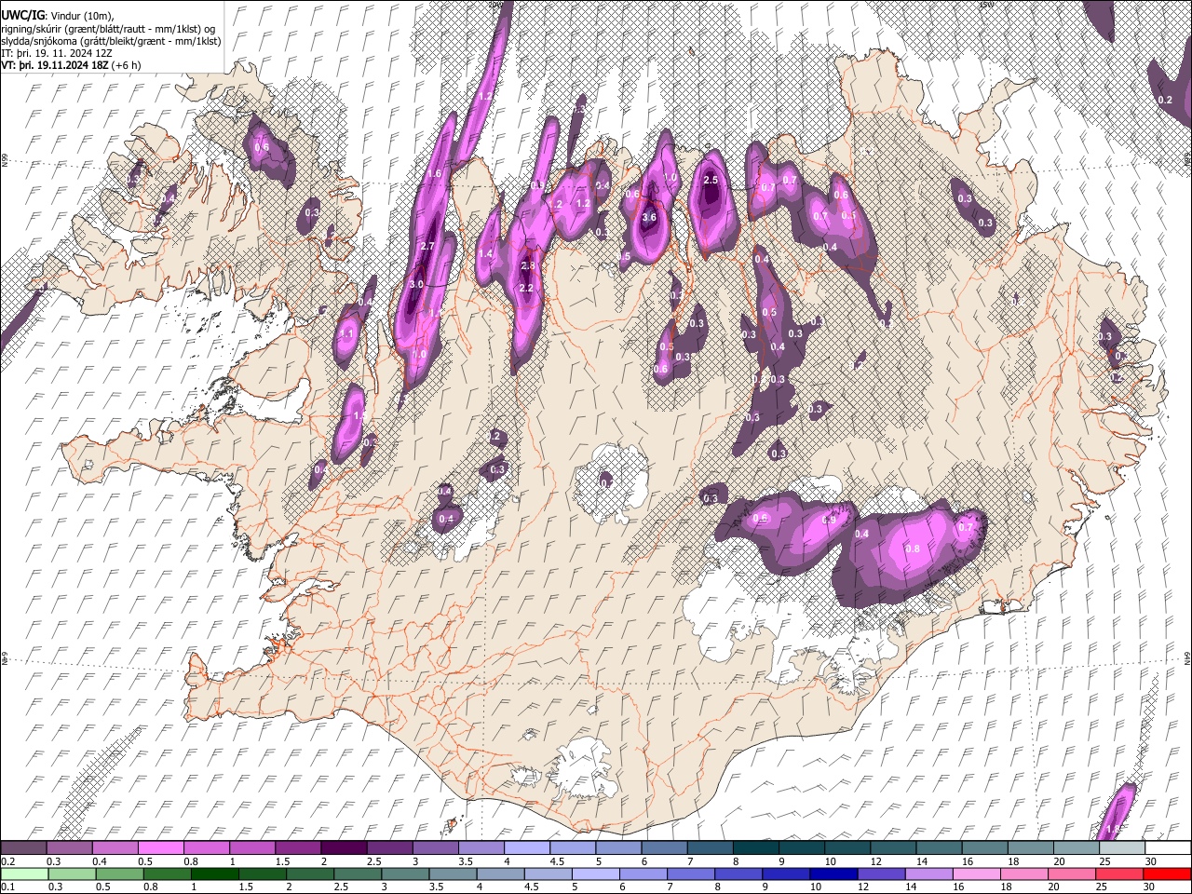Select the palest green swatch starting the rain scale
The width and height of the screenshot is (1192, 894).
point(25,874)
